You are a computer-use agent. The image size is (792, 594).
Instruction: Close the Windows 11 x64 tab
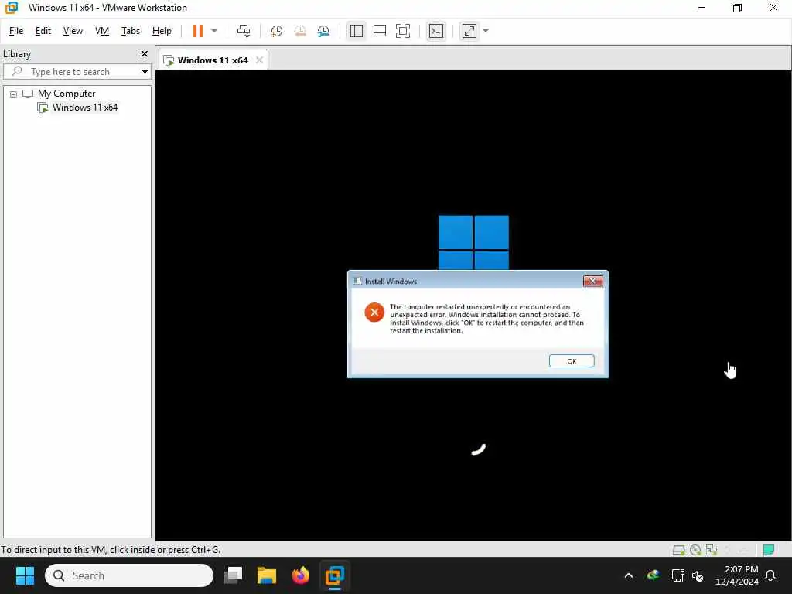point(259,60)
